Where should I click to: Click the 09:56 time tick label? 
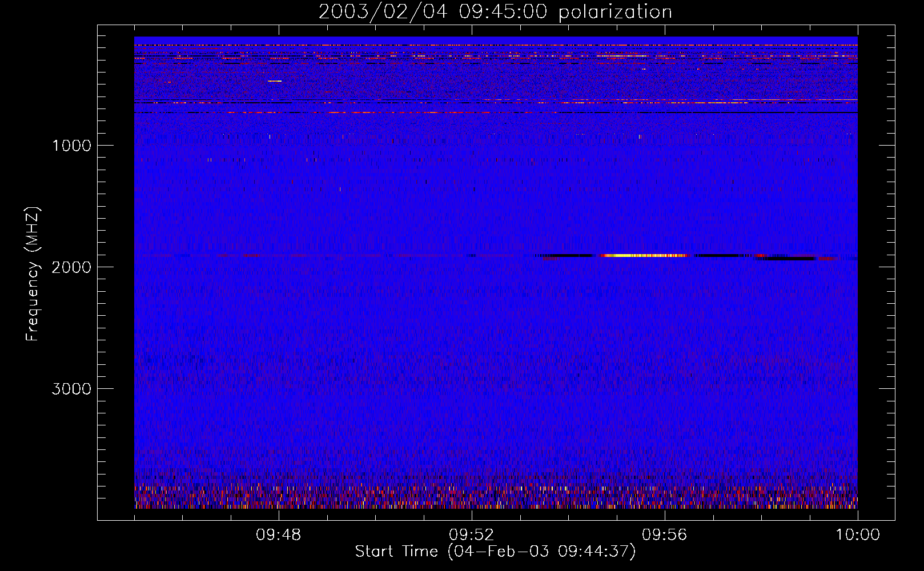point(665,535)
